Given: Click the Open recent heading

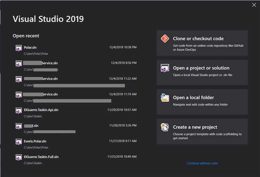Looking at the screenshot, I should pyautogui.click(x=26, y=36).
